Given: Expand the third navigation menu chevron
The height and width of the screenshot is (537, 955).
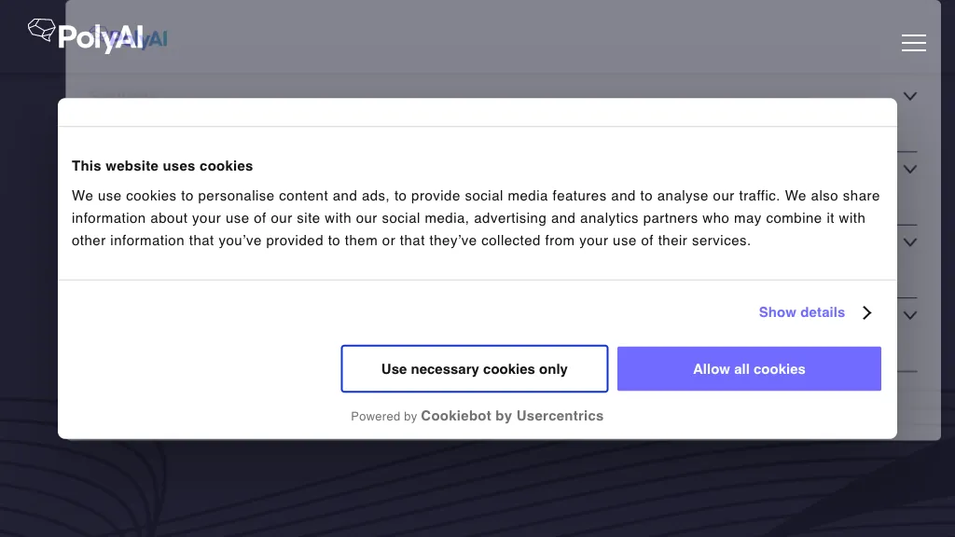Looking at the screenshot, I should pos(910,241).
